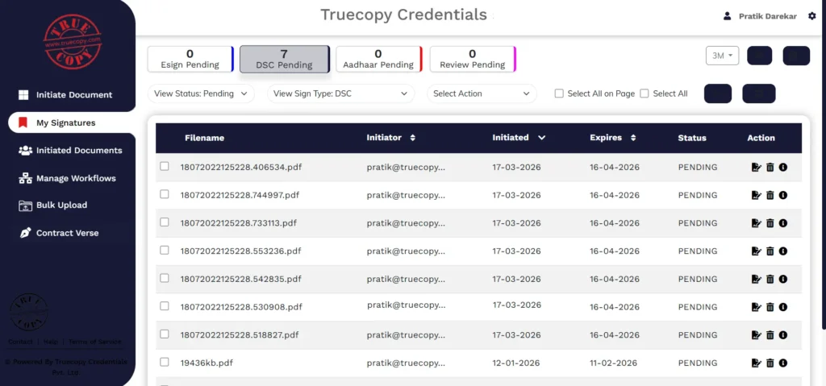Open Bulk Upload in sidebar
The height and width of the screenshot is (386, 826).
point(52,205)
